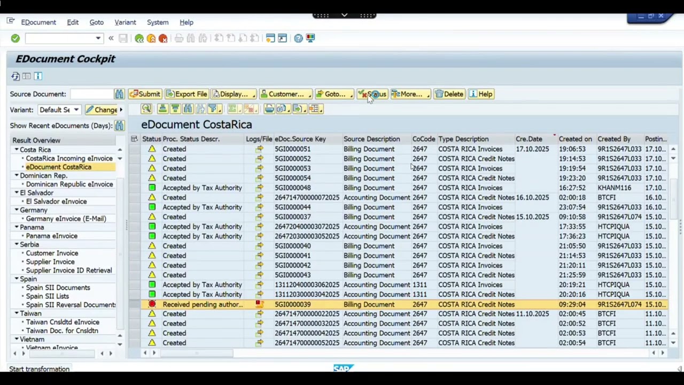Click the Sort descending icon
684x385 pixels.
175,109
